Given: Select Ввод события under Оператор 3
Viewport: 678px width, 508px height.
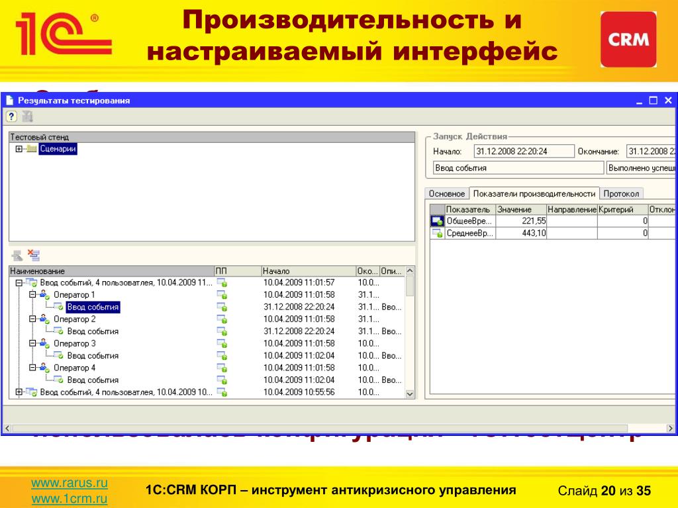Looking at the screenshot, I should tap(93, 355).
